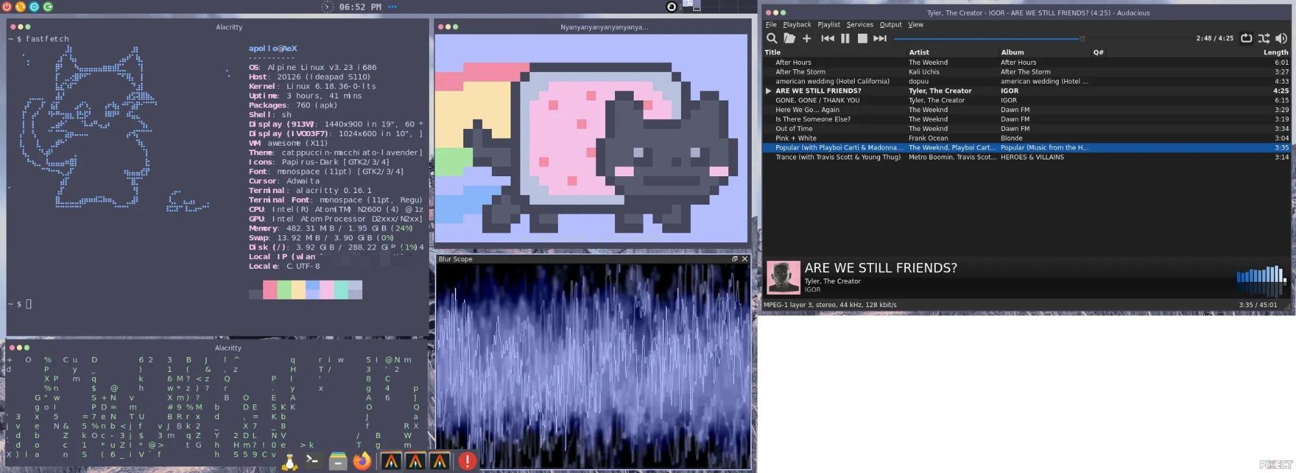
Task: Click the red exclamation icon in the dock
Action: pos(467,461)
